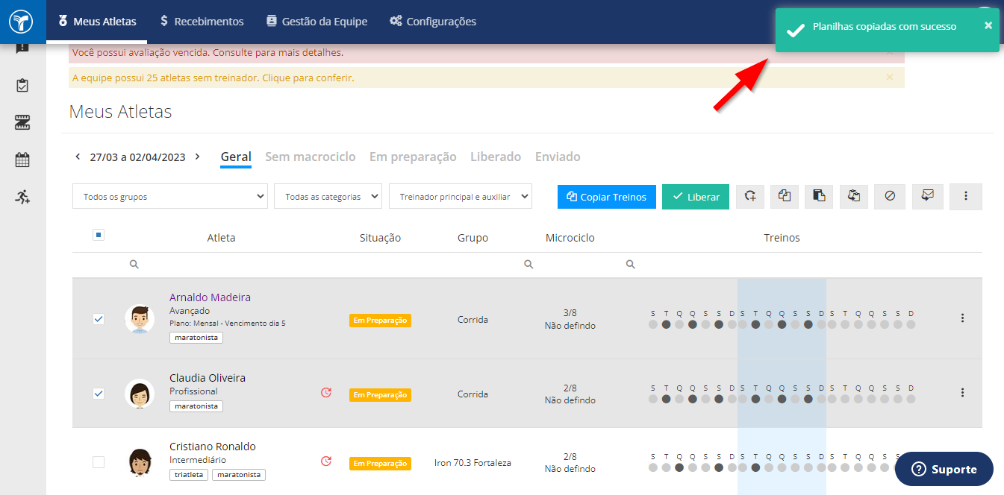Open the calendar icon in left sidebar

22,160
